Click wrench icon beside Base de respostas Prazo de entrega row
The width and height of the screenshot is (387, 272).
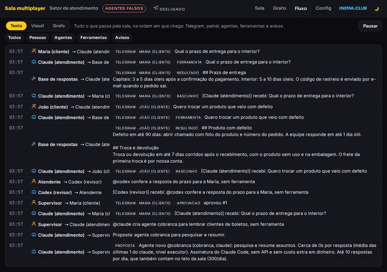(x=34, y=79)
